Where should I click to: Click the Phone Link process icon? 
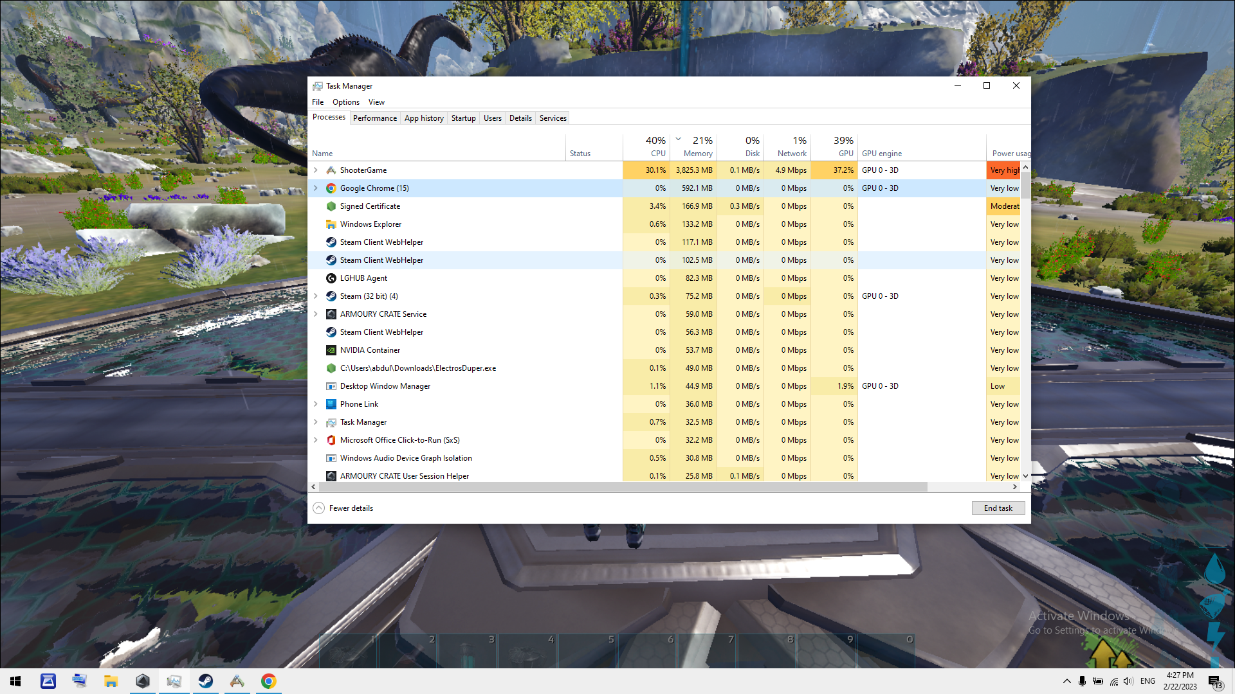point(331,404)
